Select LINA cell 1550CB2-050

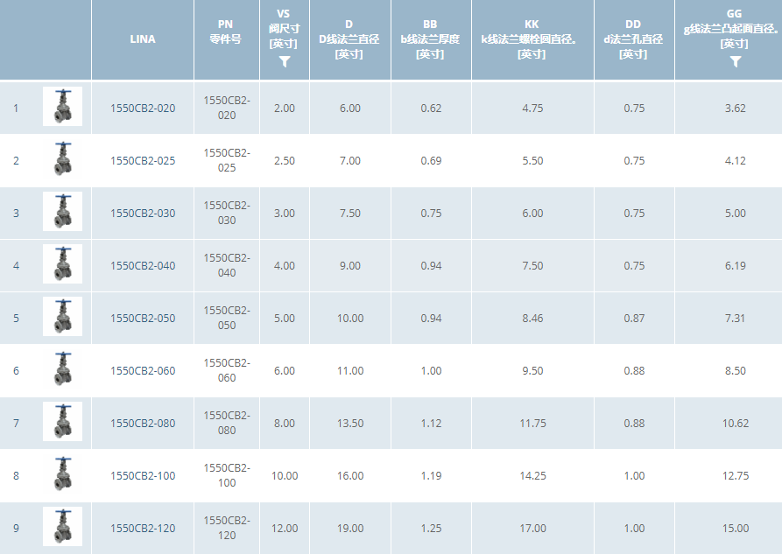(143, 319)
